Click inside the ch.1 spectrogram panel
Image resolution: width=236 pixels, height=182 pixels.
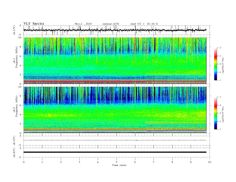(x=115, y=61)
